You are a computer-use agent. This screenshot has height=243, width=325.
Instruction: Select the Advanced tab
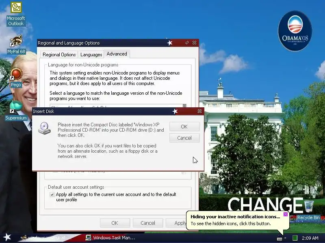tap(117, 54)
